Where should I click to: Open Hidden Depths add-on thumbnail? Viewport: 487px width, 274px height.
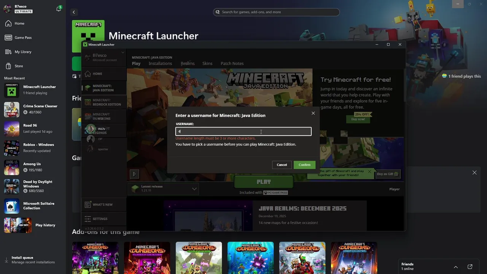[x=250, y=258]
